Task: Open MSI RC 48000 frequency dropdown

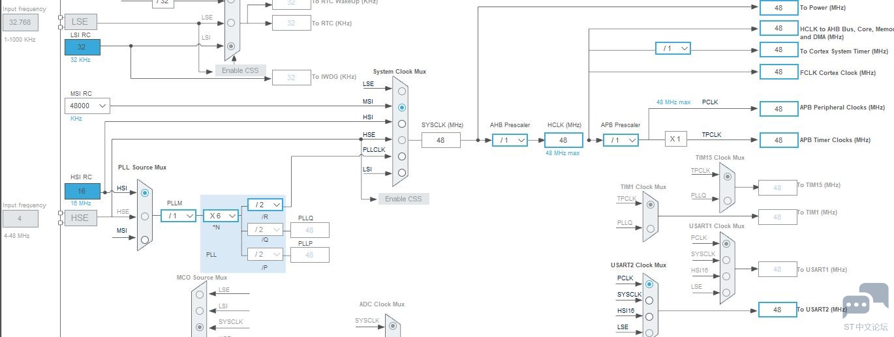Action: pyautogui.click(x=87, y=106)
